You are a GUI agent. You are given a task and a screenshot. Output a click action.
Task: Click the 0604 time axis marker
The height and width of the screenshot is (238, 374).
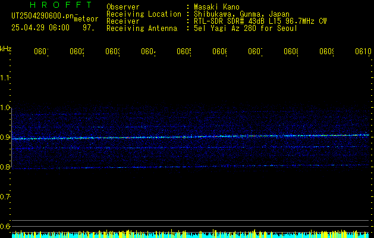pos(148,52)
